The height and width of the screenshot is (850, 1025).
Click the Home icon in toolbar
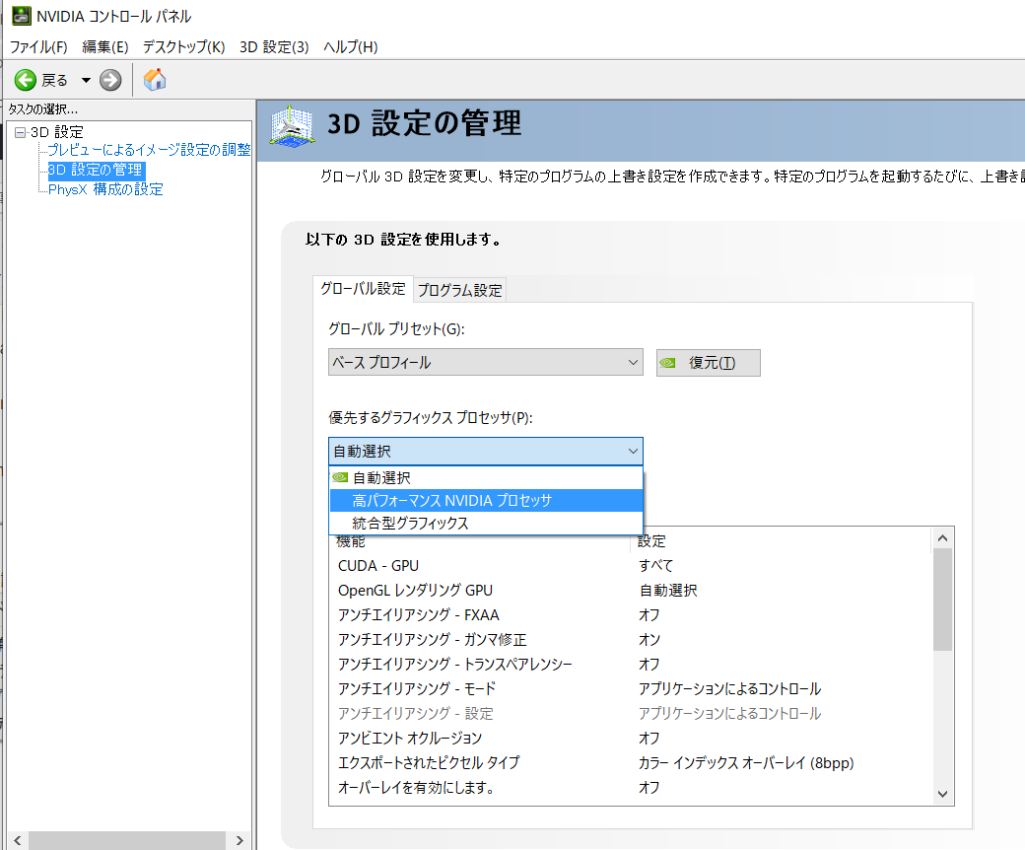[155, 81]
